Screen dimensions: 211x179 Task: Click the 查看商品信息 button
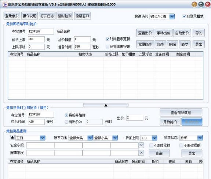181,112
